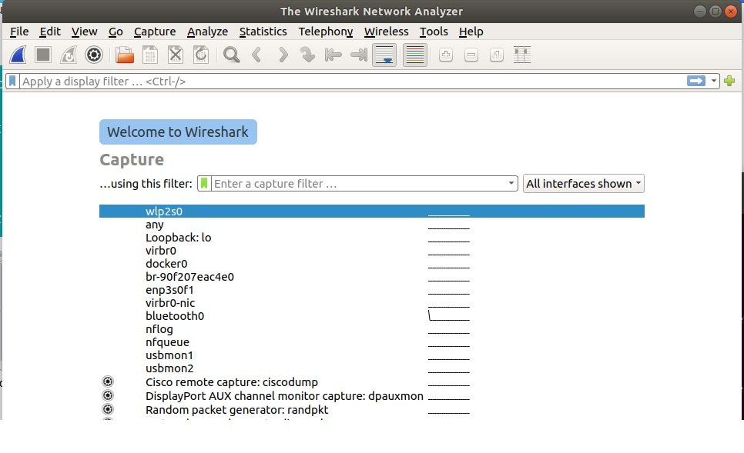Expand the All interfaces shown dropdown
Image resolution: width=744 pixels, height=453 pixels.
(583, 184)
